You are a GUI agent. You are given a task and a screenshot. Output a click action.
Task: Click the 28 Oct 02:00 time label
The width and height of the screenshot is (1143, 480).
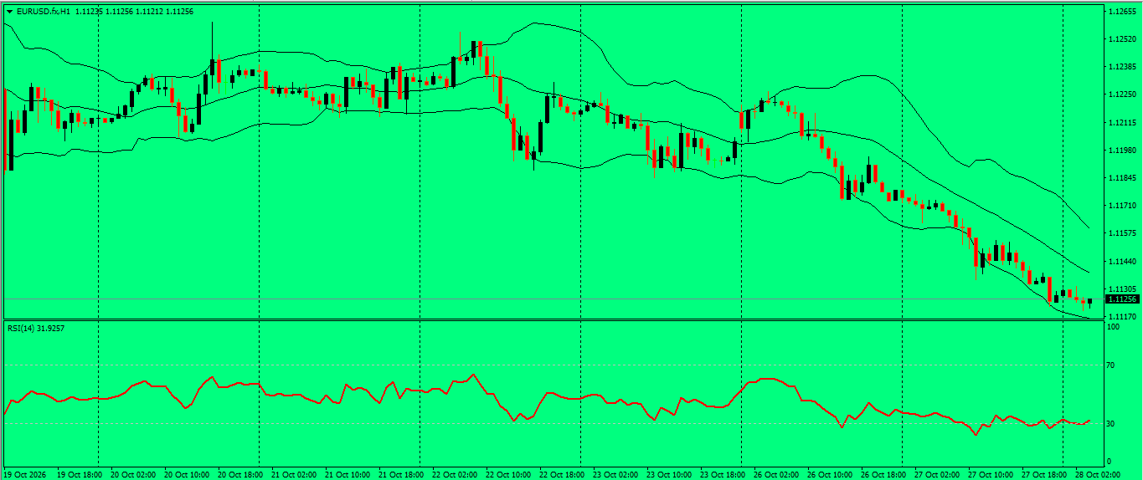coord(1098,474)
